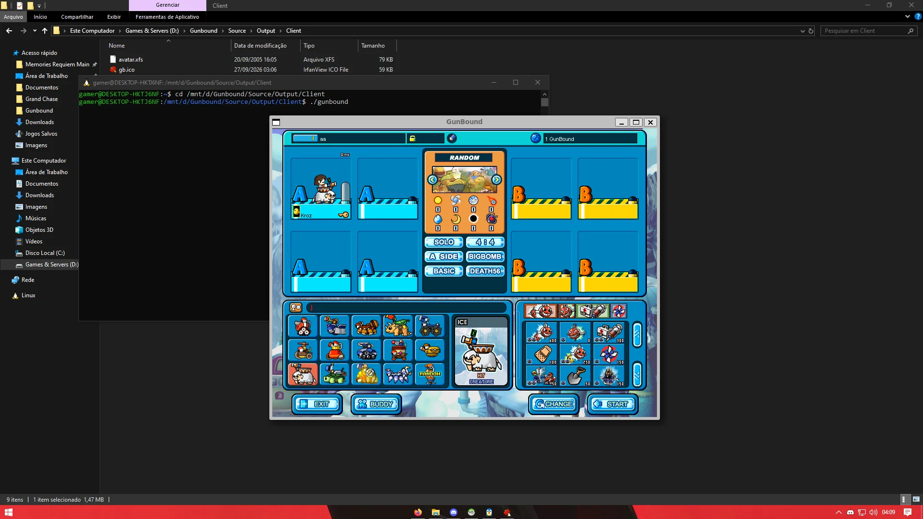Go up one folder level
The height and width of the screenshot is (519, 923).
pyautogui.click(x=45, y=31)
